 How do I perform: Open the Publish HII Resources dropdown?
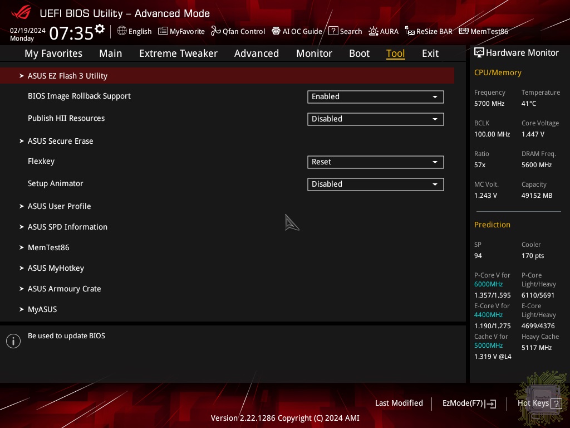point(375,119)
